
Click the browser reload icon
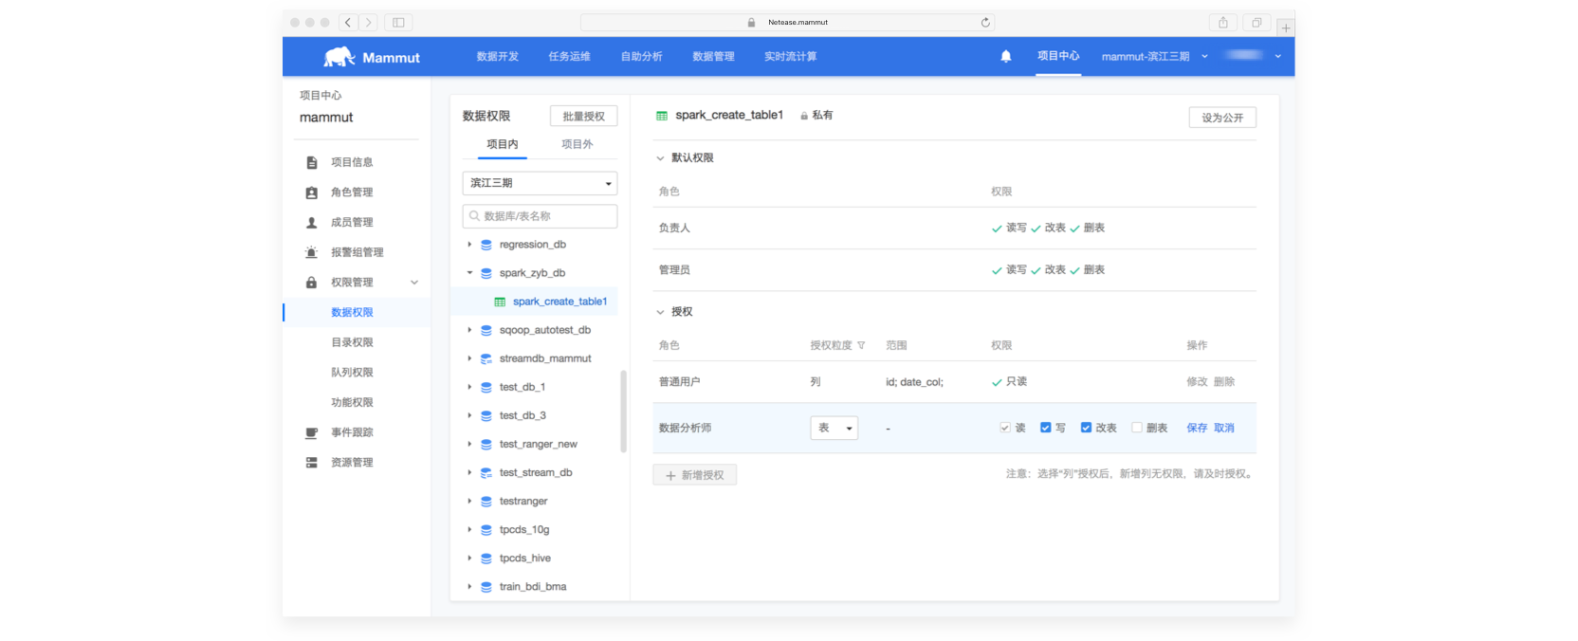(985, 22)
